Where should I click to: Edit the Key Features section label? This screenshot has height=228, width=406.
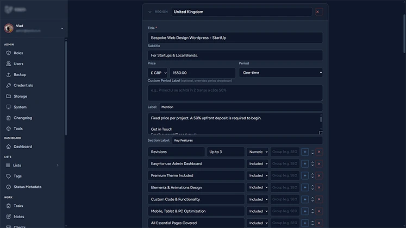(247, 141)
